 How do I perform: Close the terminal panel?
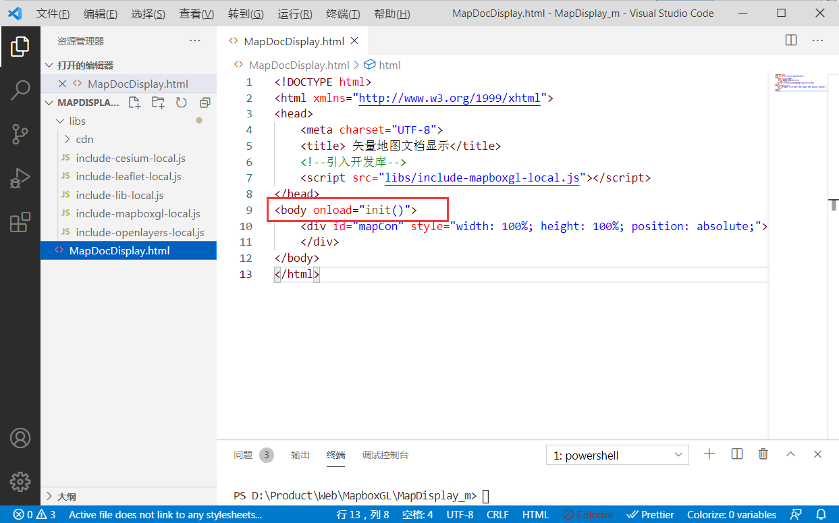(x=817, y=454)
